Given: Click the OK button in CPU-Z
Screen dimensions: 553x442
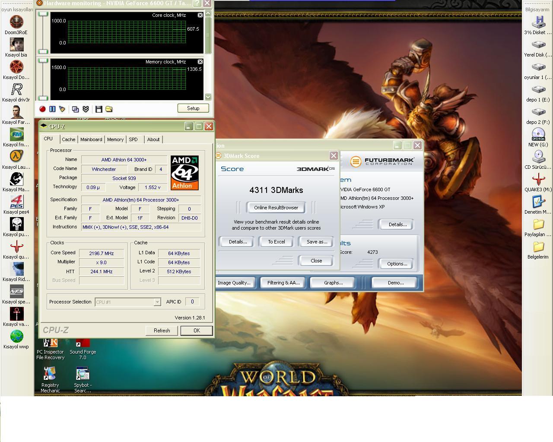Looking at the screenshot, I should (197, 331).
